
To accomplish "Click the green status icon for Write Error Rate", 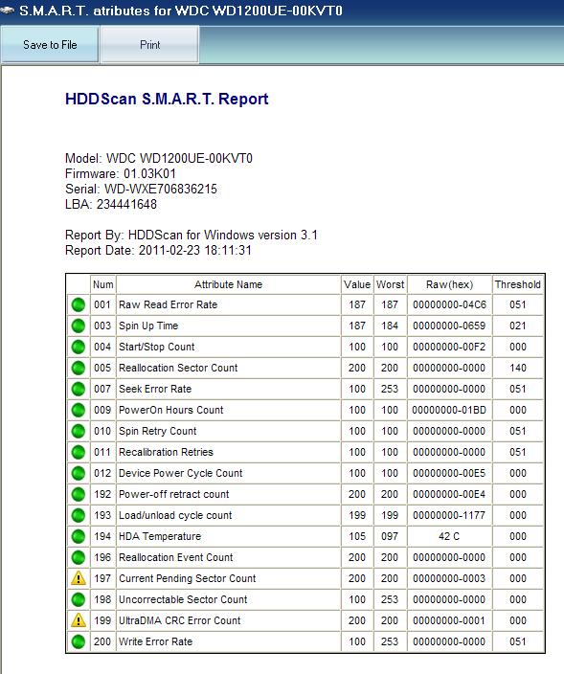I will click(79, 641).
